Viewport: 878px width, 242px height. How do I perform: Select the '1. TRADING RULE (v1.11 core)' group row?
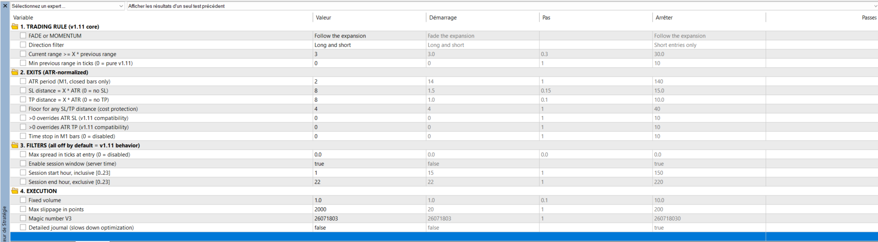[444, 26]
